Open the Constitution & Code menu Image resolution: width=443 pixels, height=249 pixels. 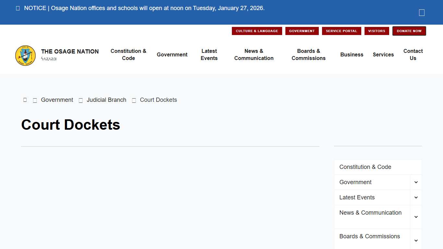pos(128,54)
